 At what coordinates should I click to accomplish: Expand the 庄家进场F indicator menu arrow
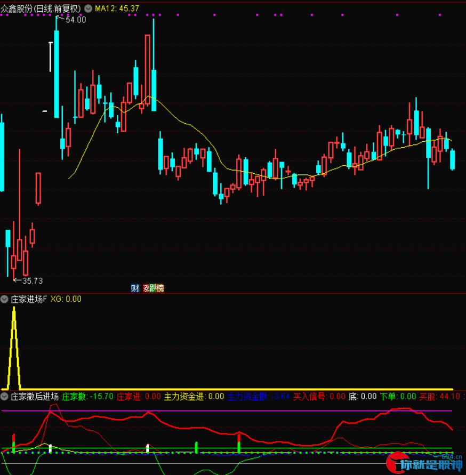point(4,299)
